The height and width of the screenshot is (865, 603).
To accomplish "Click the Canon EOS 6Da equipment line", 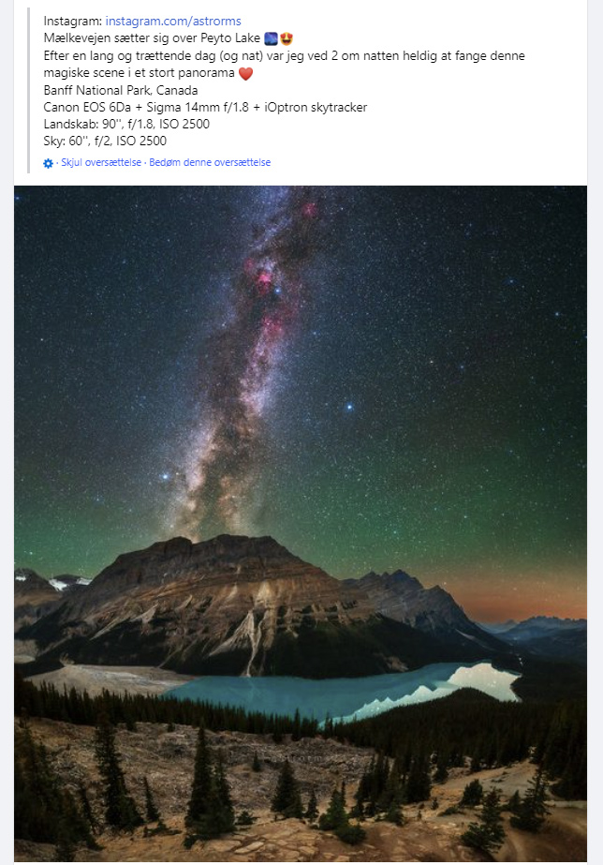I will click(x=205, y=107).
